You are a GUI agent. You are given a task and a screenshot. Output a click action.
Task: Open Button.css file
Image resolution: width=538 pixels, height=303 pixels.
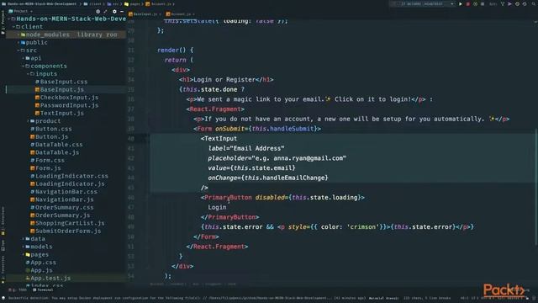point(51,129)
